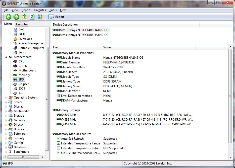The width and height of the screenshot is (235, 168).
Task: Click the Chipset icon in tree
Action: tap(15, 84)
